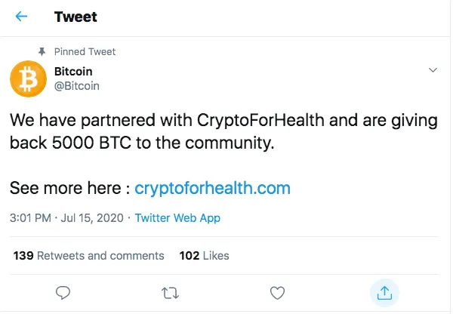The height and width of the screenshot is (314, 453).
Task: Click the Jul 15, 2020 date
Action: pyautogui.click(x=92, y=218)
